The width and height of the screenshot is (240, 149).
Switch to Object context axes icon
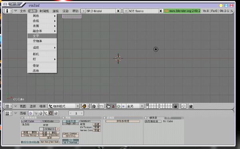tap(46, 113)
